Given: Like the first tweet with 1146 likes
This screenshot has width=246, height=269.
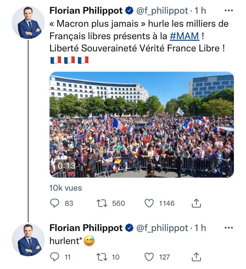Looking at the screenshot, I should click(149, 203).
